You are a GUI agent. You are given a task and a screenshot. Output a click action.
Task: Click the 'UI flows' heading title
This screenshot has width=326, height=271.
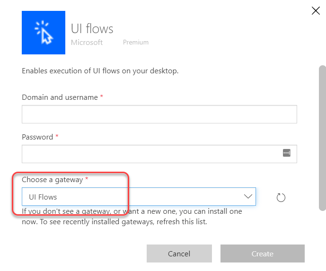[x=92, y=28]
